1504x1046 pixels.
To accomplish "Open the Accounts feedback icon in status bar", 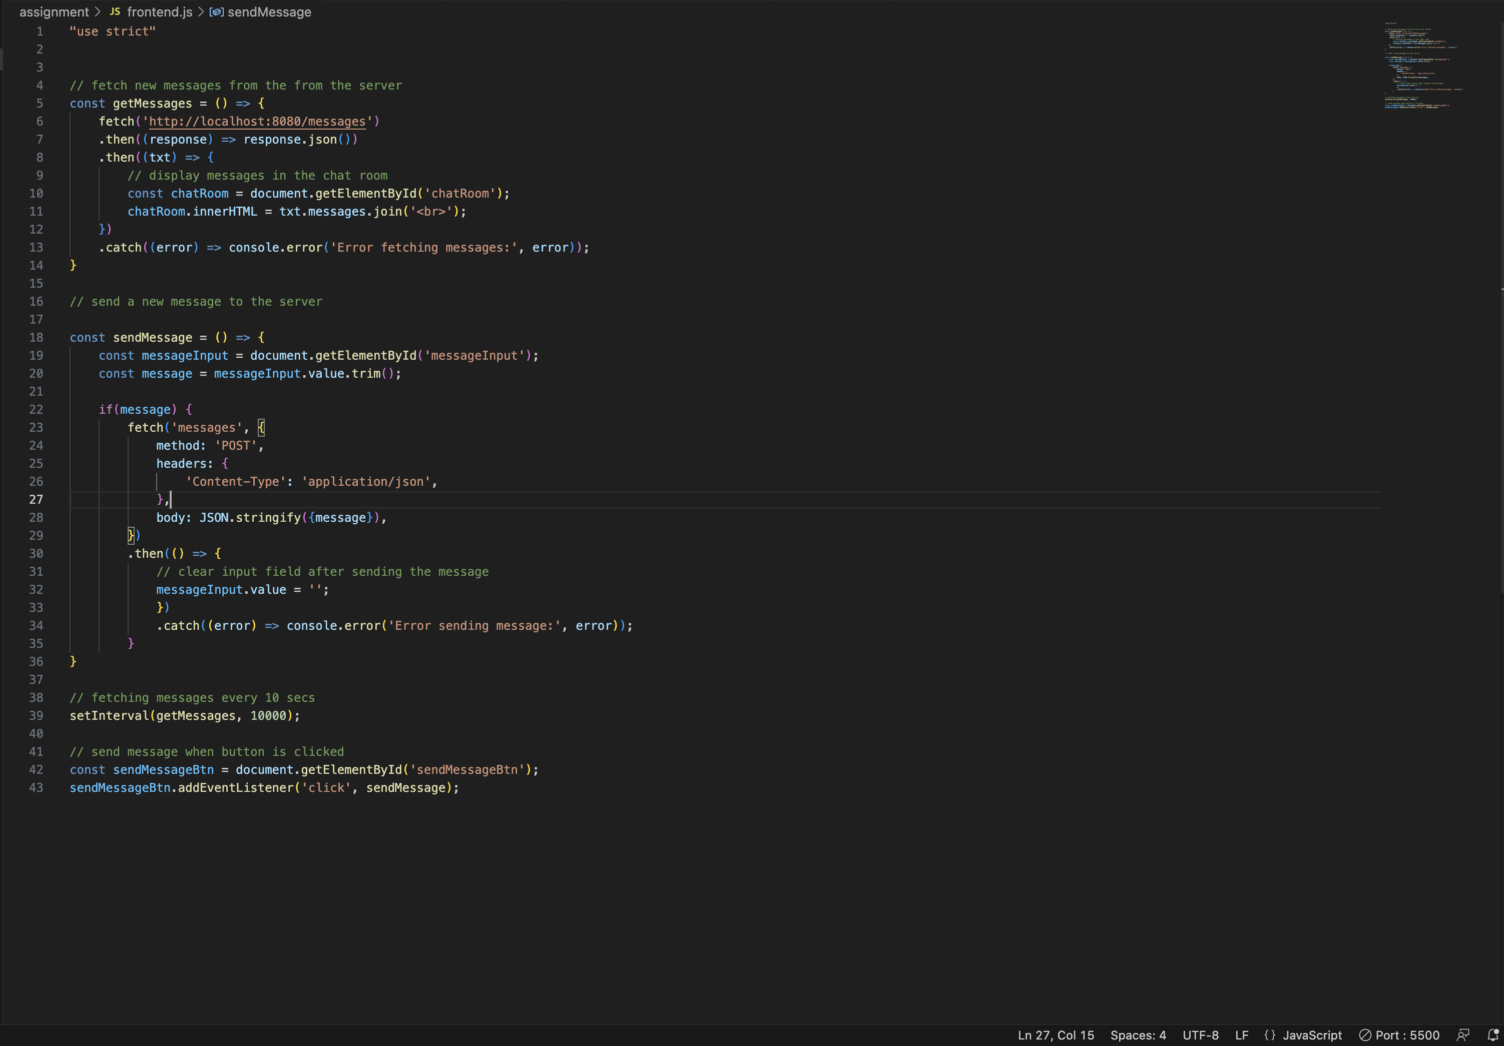I will pyautogui.click(x=1463, y=1035).
